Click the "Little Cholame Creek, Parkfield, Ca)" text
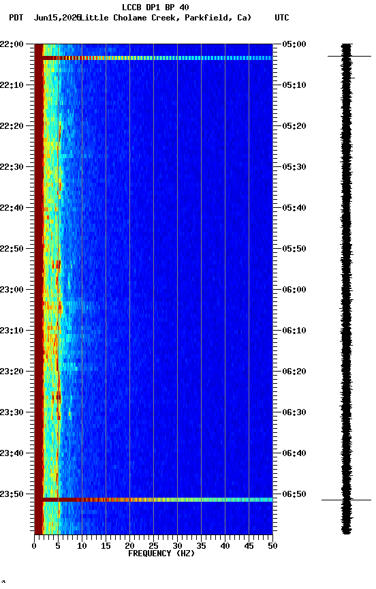 [x=166, y=18]
